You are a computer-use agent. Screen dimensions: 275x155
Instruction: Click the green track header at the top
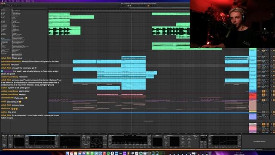coord(253,49)
